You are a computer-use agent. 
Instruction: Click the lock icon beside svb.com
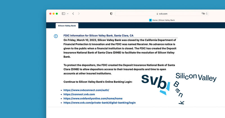[x=157, y=14]
